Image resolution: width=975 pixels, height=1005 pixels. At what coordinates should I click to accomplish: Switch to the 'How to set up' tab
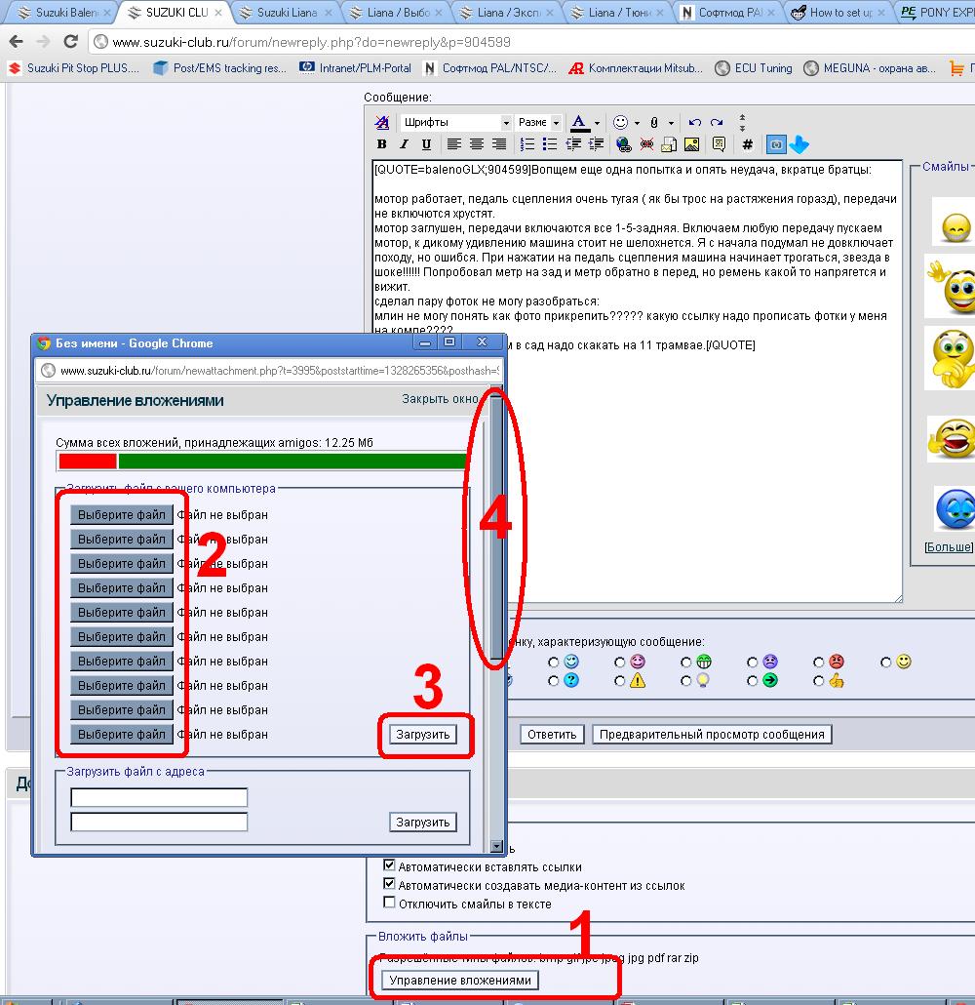tap(840, 13)
